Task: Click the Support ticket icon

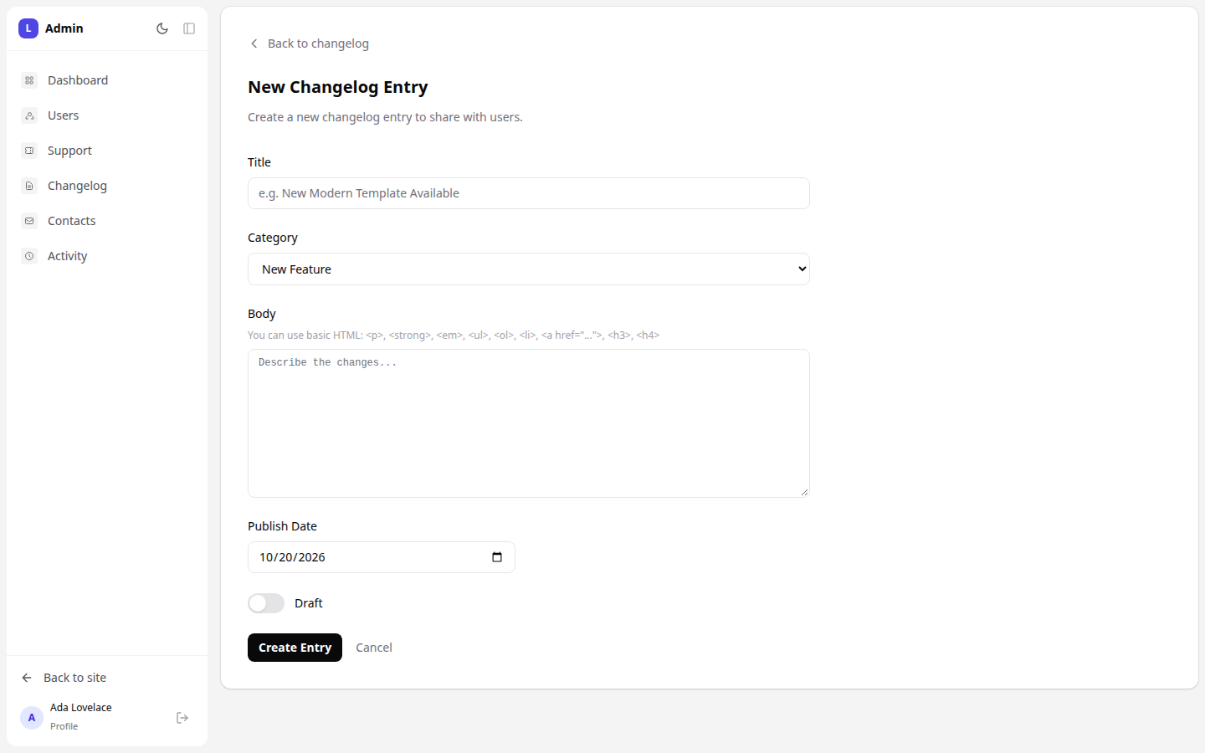Action: 29,151
